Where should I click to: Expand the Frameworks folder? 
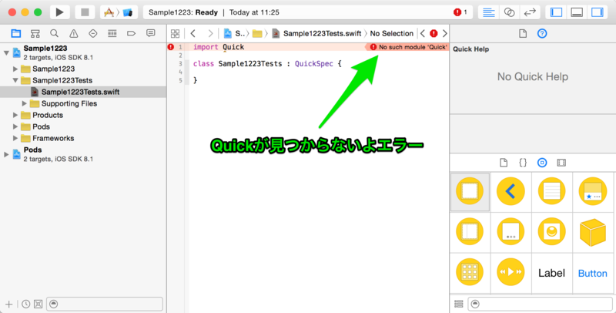pyautogui.click(x=15, y=138)
